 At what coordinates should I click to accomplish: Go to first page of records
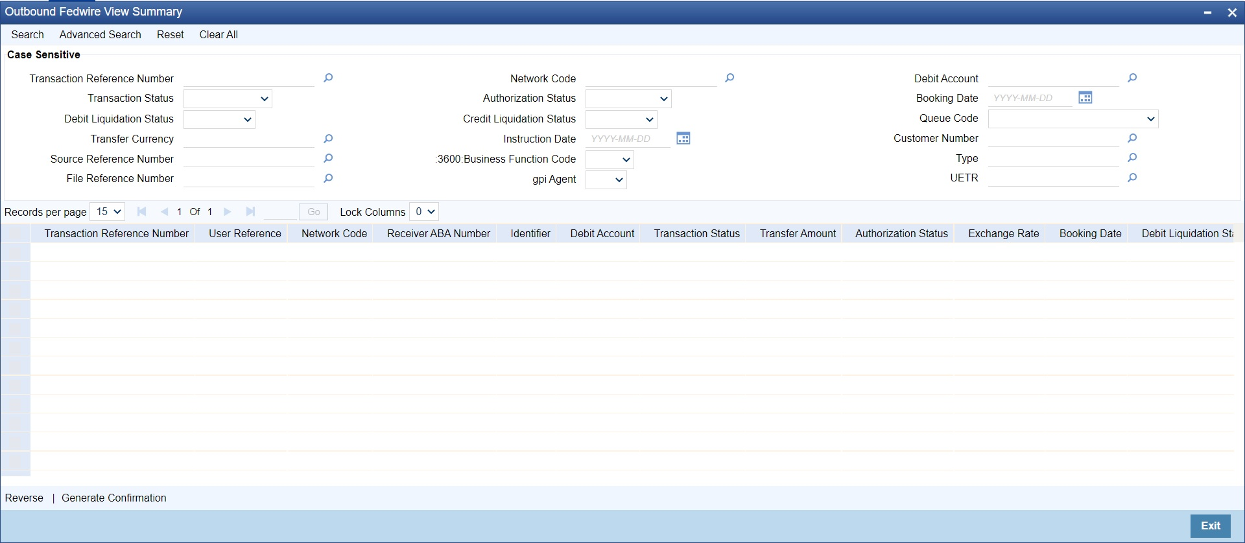pyautogui.click(x=141, y=212)
